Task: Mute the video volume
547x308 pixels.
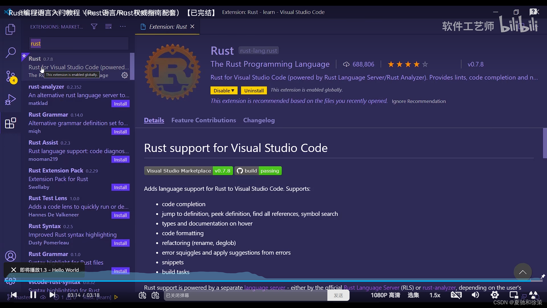Action: tap(475, 295)
